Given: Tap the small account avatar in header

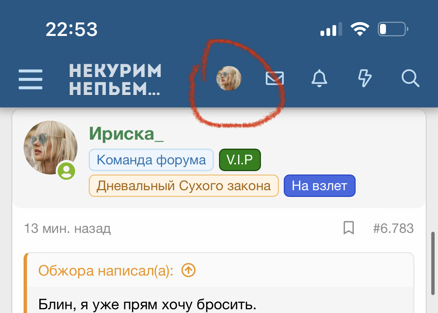Looking at the screenshot, I should [x=229, y=78].
